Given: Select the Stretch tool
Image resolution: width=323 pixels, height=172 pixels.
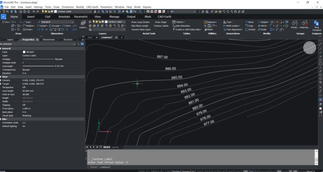Looking at the screenshot, I should 249,29.
